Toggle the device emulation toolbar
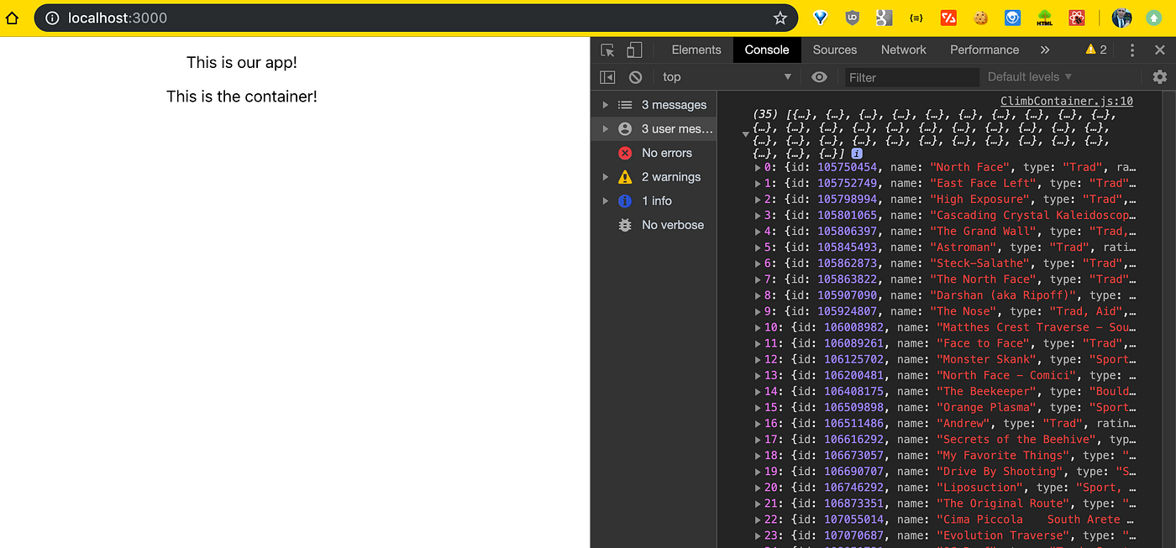 pos(634,50)
